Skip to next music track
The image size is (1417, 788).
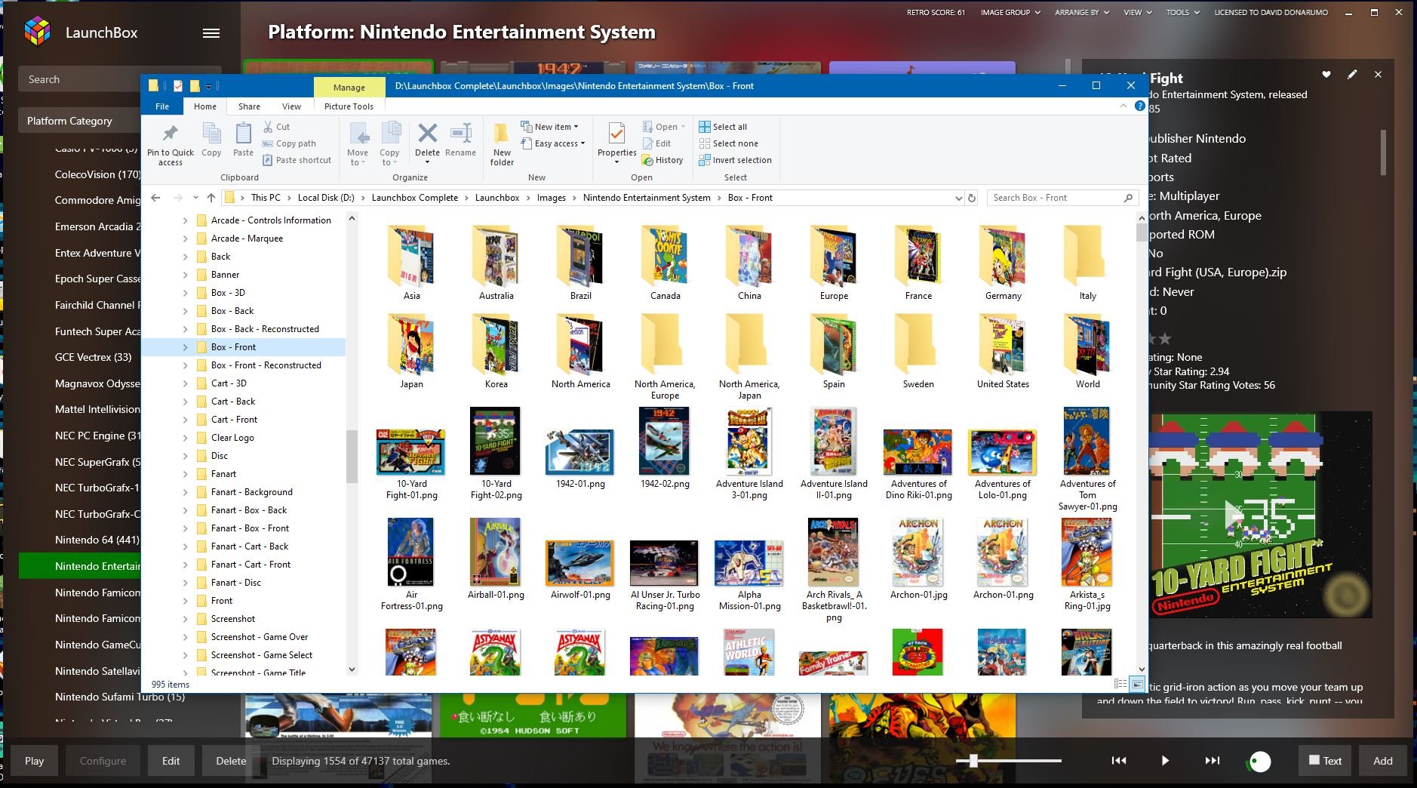[1212, 761]
